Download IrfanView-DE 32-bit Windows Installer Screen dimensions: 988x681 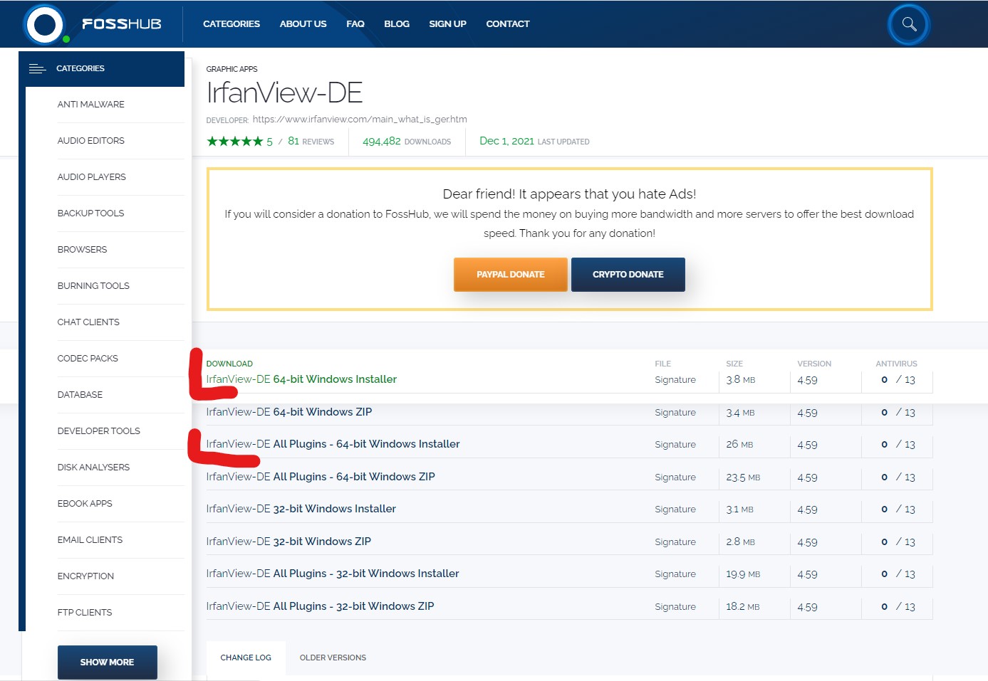pyautogui.click(x=301, y=509)
